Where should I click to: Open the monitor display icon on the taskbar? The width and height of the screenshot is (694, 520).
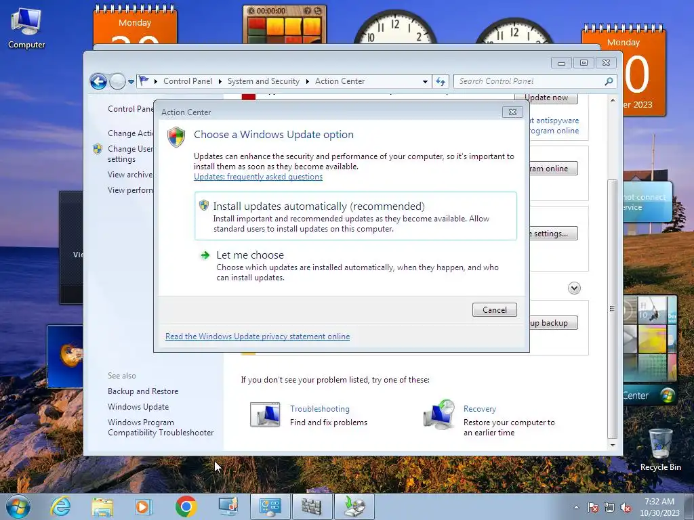pyautogui.click(x=228, y=506)
